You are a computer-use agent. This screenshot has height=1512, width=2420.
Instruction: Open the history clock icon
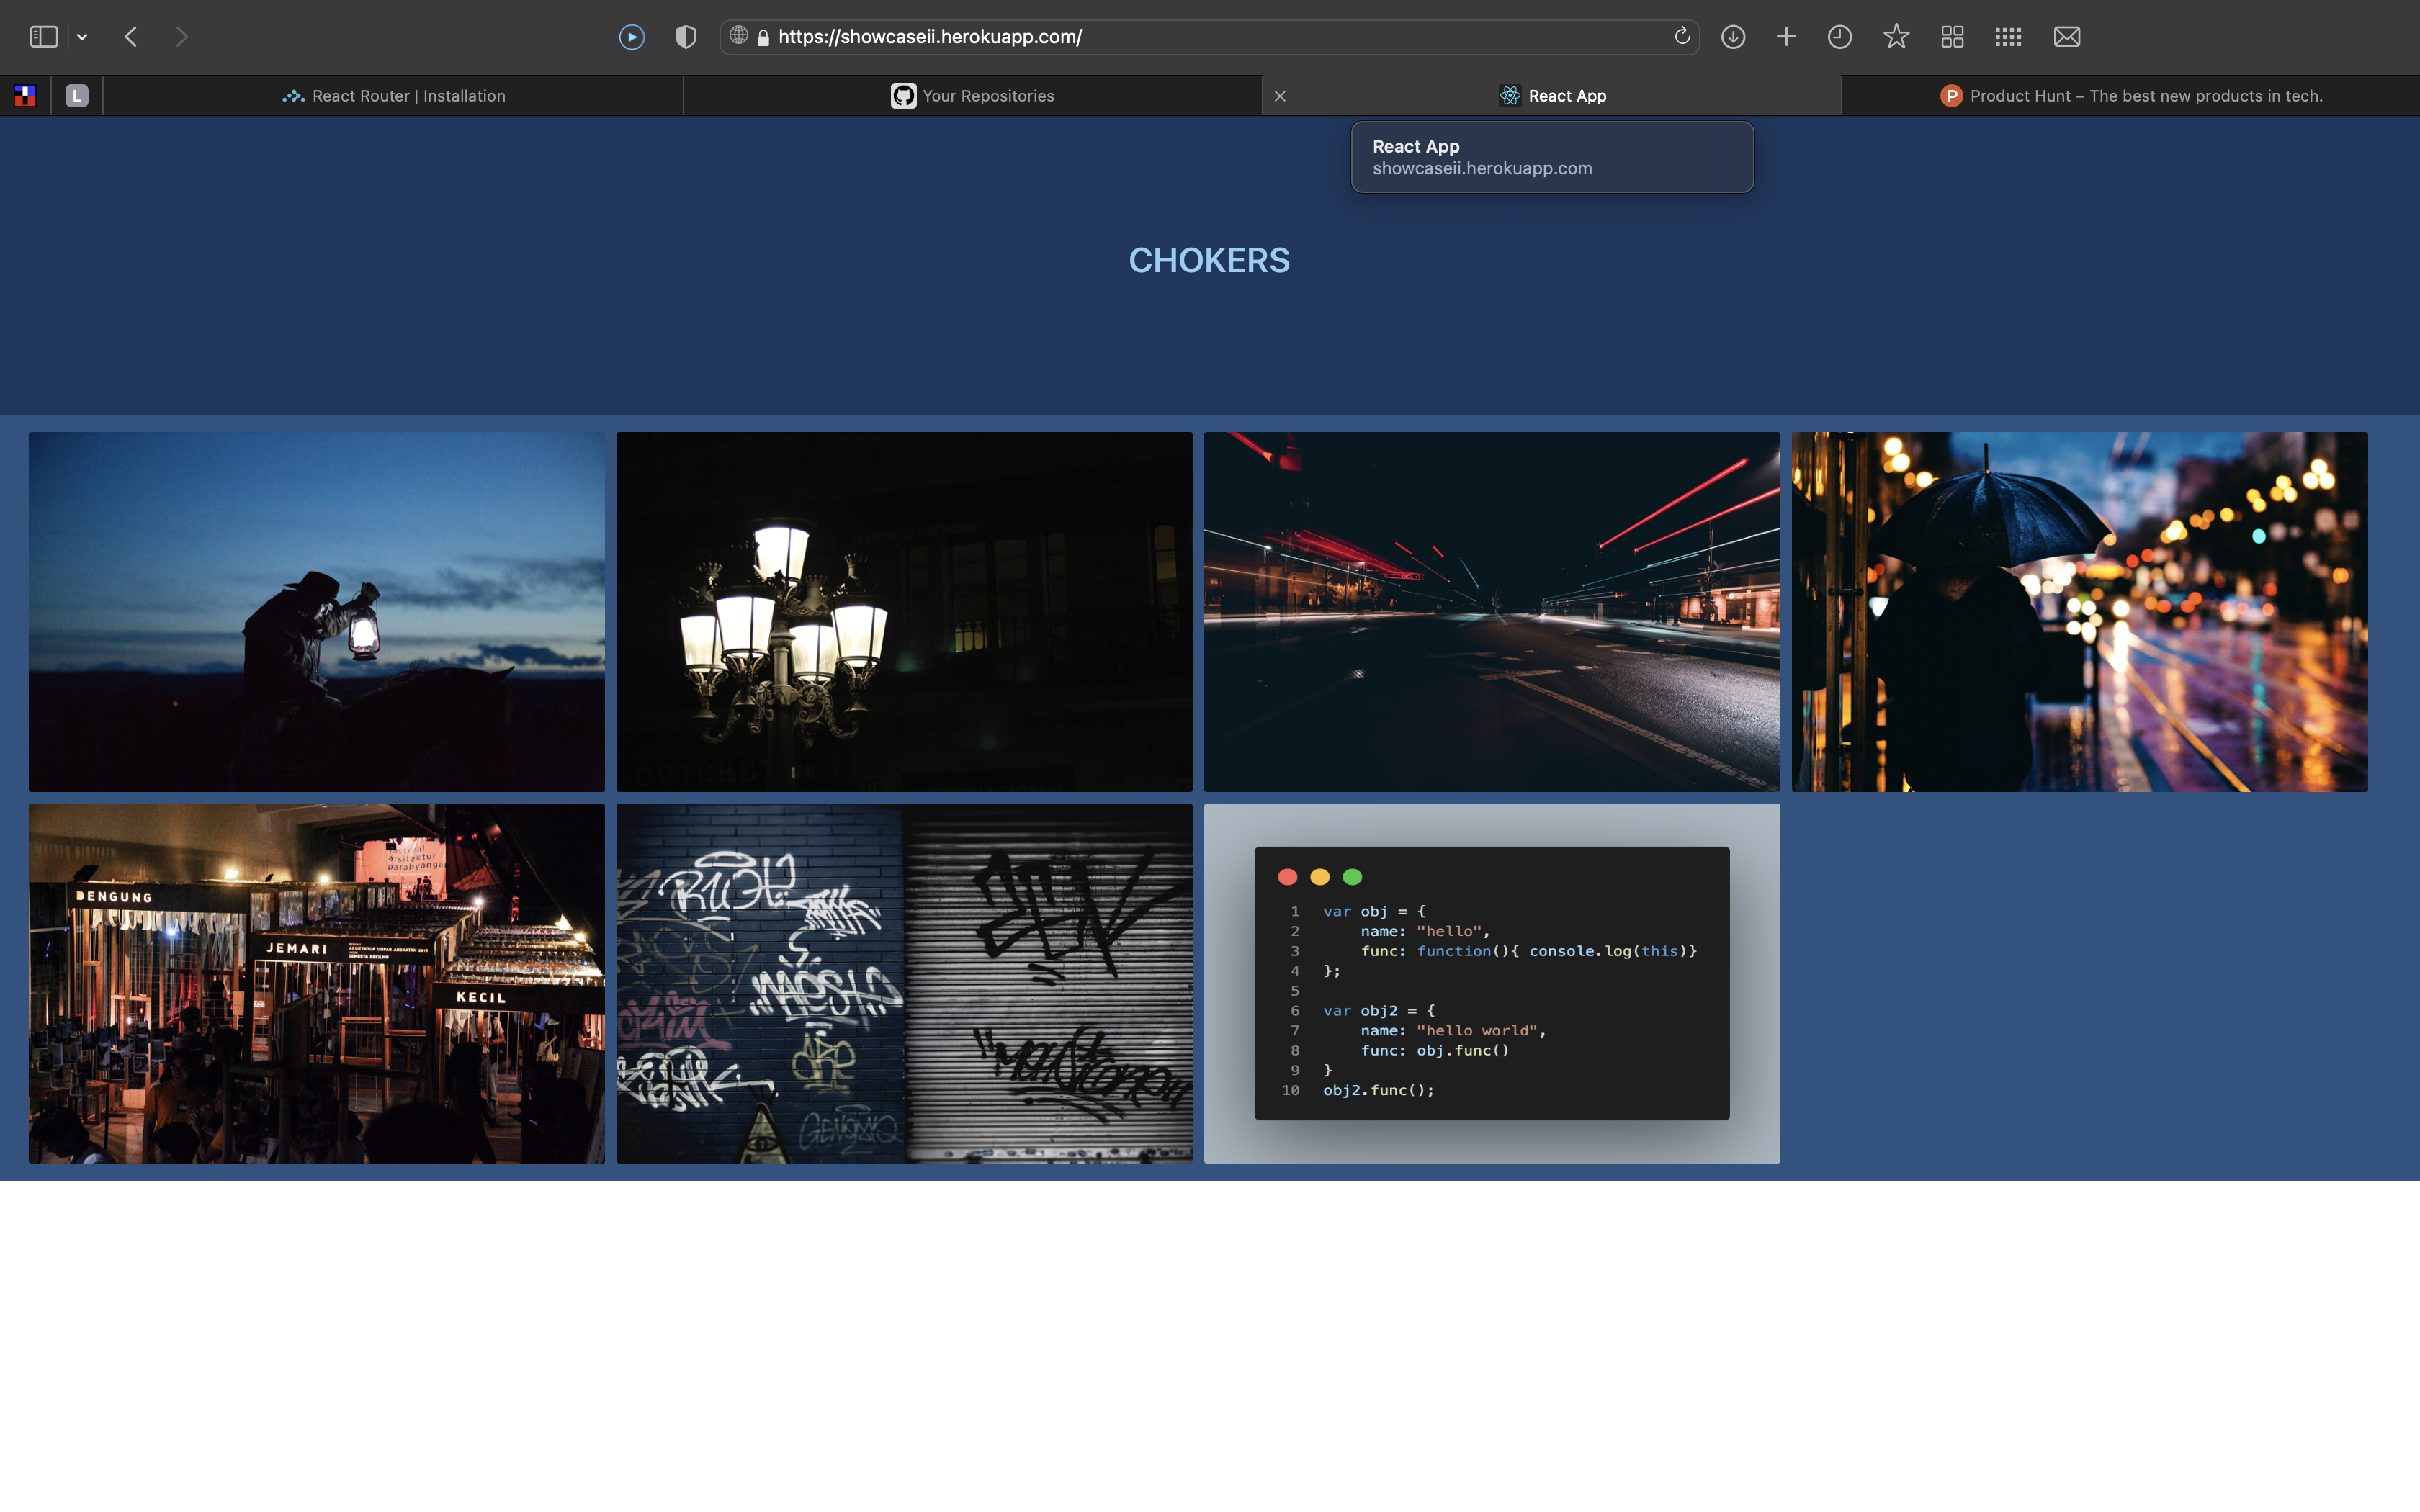tap(1840, 37)
